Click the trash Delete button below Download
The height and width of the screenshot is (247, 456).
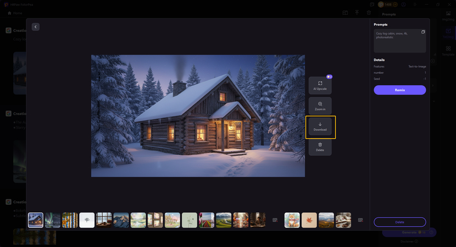tap(320, 147)
